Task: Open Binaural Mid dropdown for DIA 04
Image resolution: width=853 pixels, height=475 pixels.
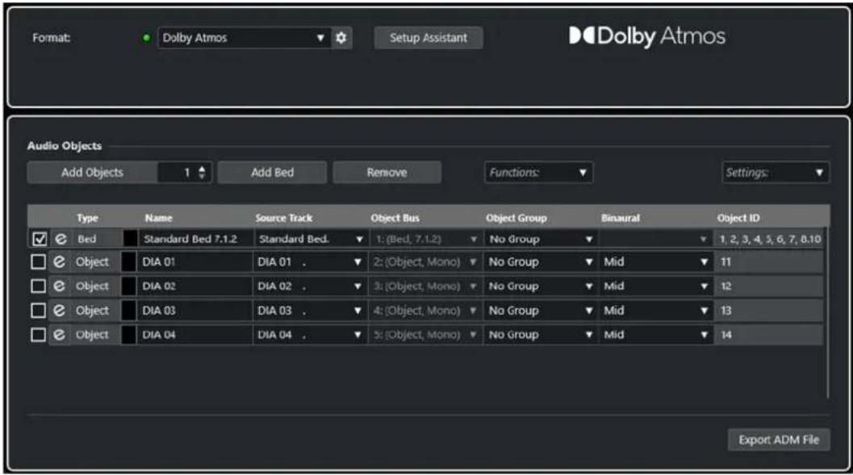Action: [655, 335]
